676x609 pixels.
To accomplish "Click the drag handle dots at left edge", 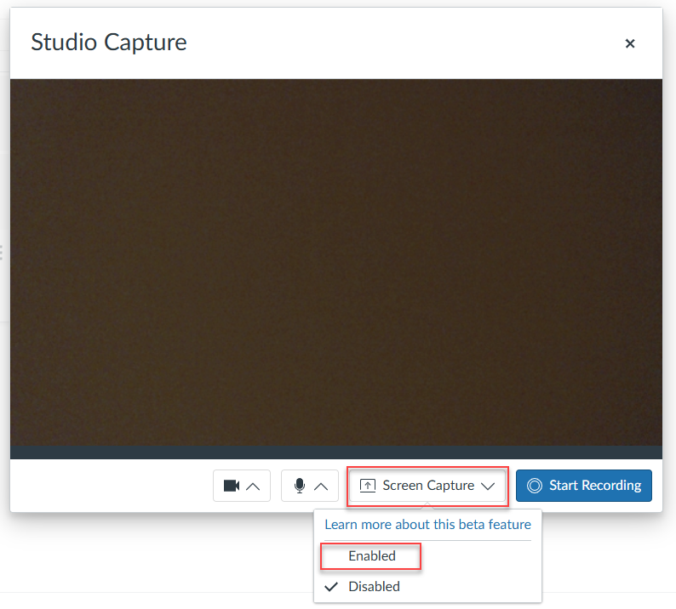I will pyautogui.click(x=3, y=253).
